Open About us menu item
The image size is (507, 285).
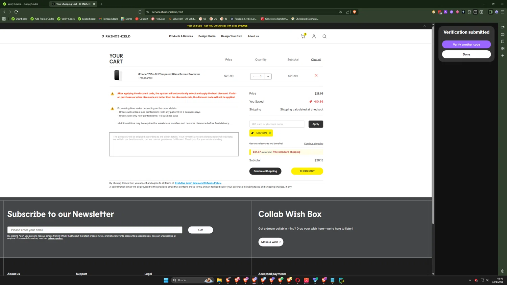[x=253, y=36]
